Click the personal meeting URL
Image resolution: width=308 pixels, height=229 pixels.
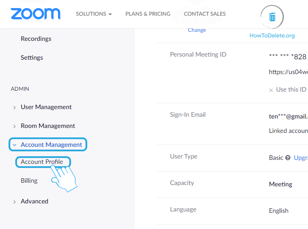pyautogui.click(x=288, y=72)
